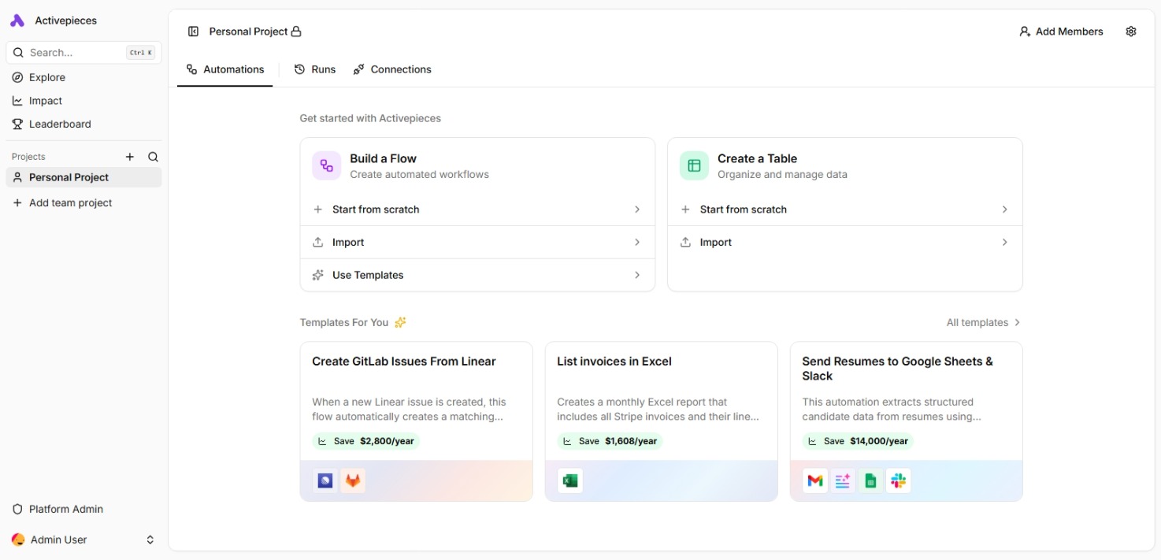The height and width of the screenshot is (560, 1161).
Task: Click the Import label under Create a Table
Action: [x=716, y=243]
